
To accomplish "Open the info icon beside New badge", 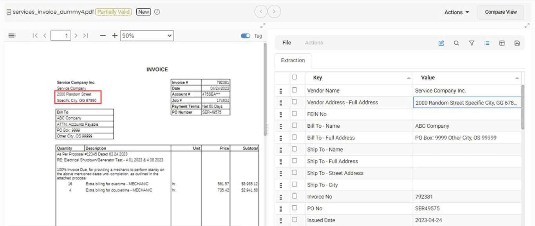I will (157, 12).
